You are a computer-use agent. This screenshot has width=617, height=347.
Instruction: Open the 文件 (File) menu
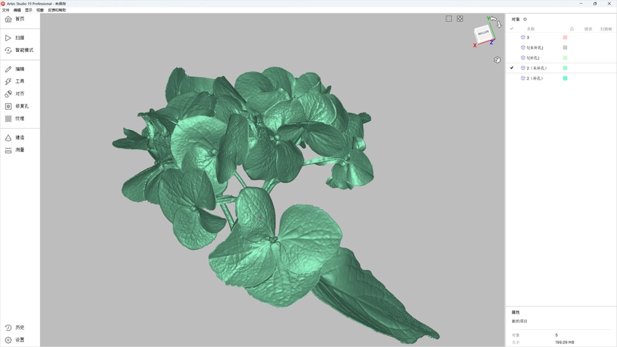5,10
